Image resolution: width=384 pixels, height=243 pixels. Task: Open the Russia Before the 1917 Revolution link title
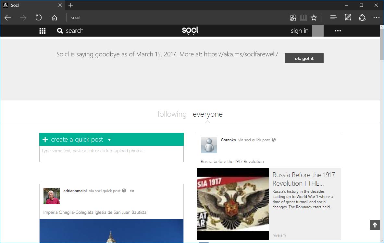[304, 179]
